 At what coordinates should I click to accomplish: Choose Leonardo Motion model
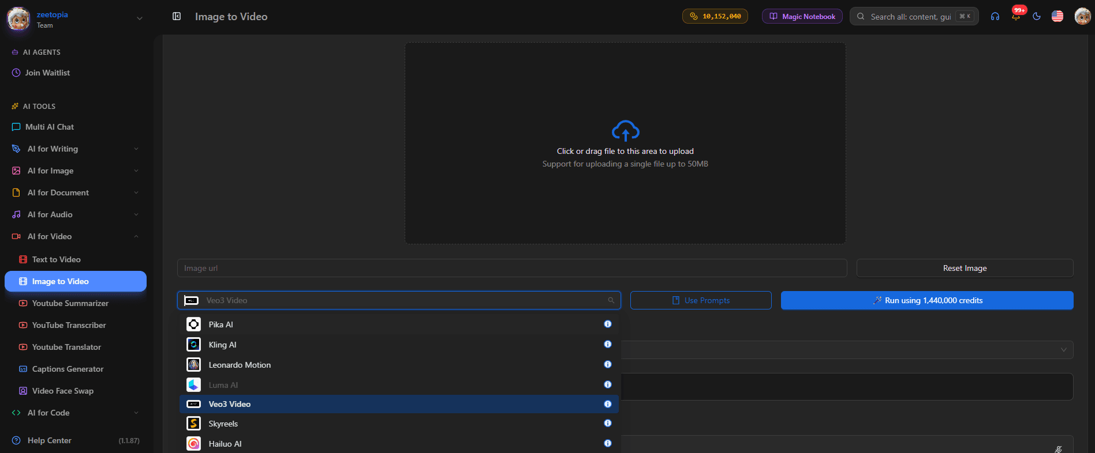coord(399,365)
